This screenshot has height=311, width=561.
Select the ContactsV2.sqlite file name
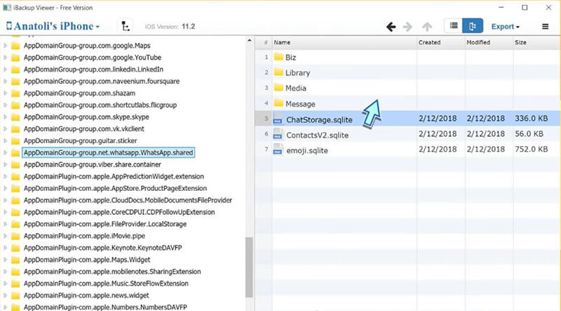click(318, 135)
